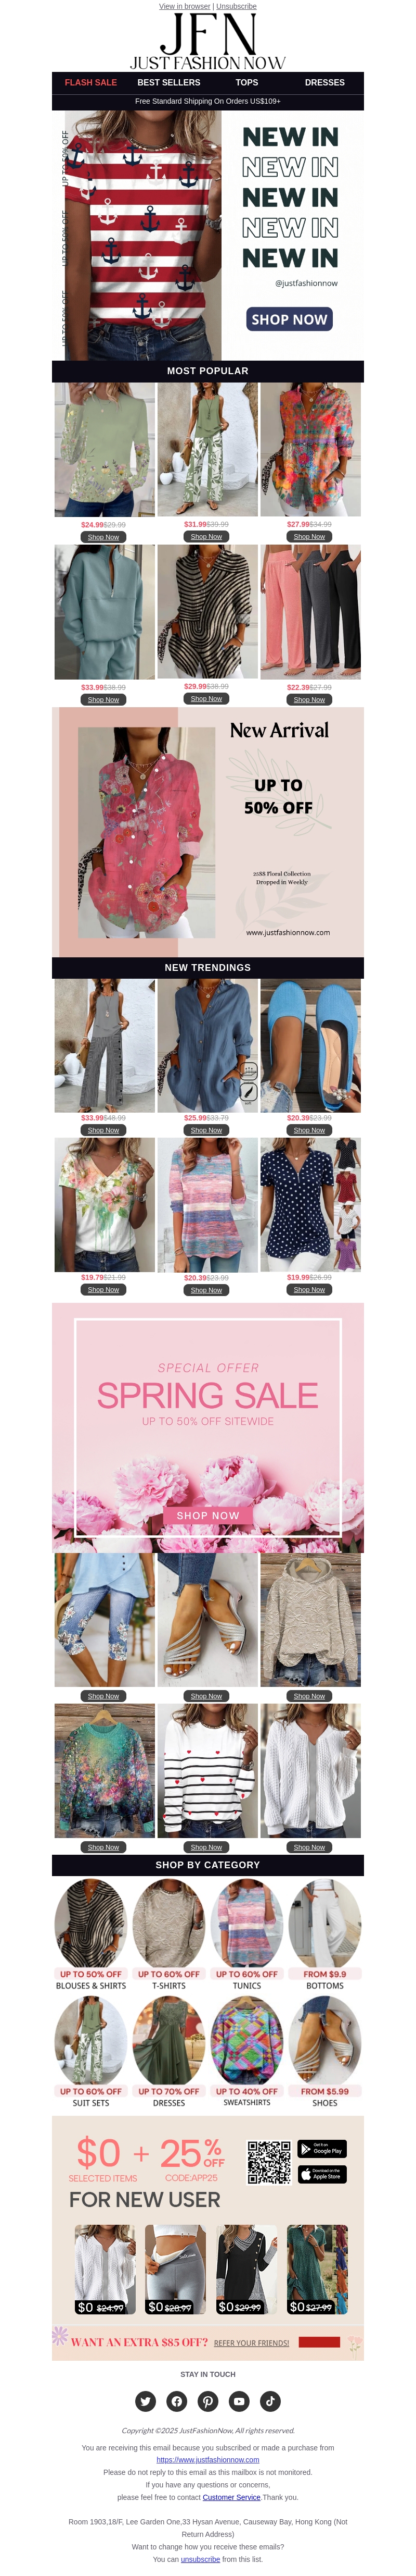Screen dimensions: 416x2576
Task: Open the Pinterest social icon
Action: [207, 2401]
